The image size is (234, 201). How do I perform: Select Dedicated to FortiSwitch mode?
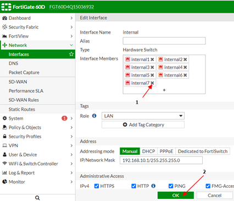coord(203,151)
